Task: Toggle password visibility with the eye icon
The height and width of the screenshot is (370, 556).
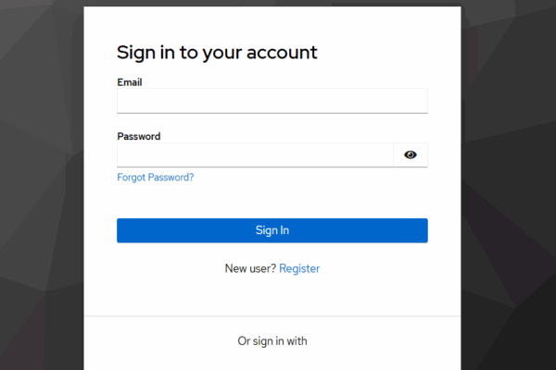Action: pyautogui.click(x=411, y=154)
